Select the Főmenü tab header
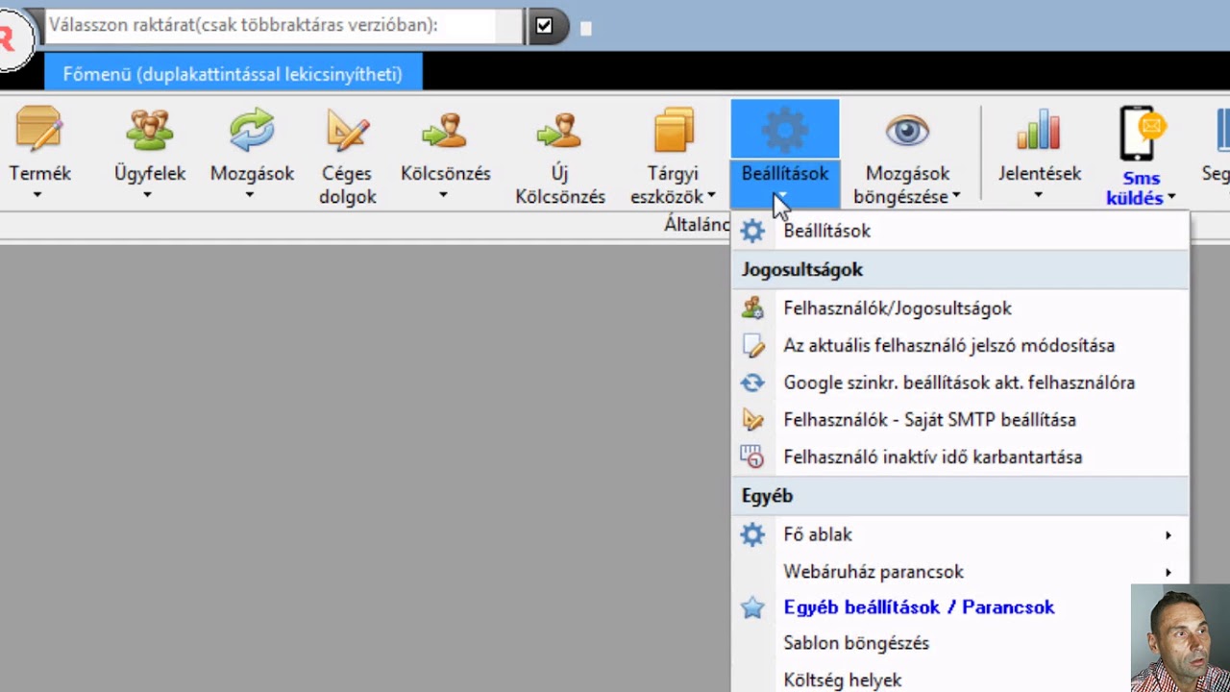Image resolution: width=1230 pixels, height=692 pixels. pos(233,74)
